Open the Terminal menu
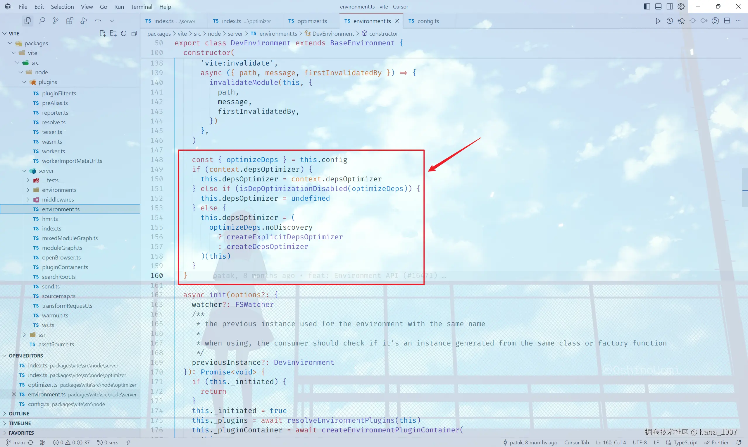 click(141, 7)
